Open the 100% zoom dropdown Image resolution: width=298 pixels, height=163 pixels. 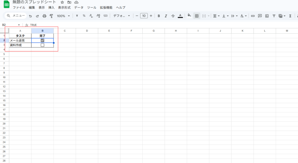pyautogui.click(x=63, y=16)
